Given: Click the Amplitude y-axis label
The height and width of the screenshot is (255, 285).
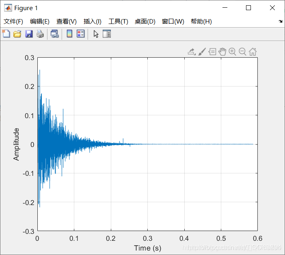Looking at the screenshot, I should [16, 144].
